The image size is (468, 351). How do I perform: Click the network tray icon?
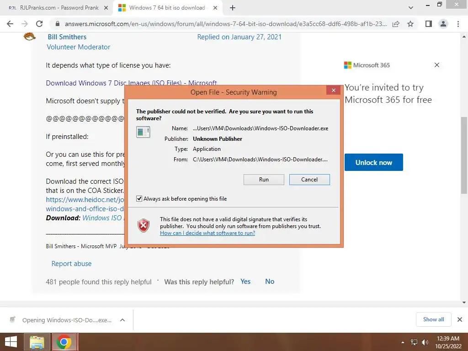(x=414, y=342)
